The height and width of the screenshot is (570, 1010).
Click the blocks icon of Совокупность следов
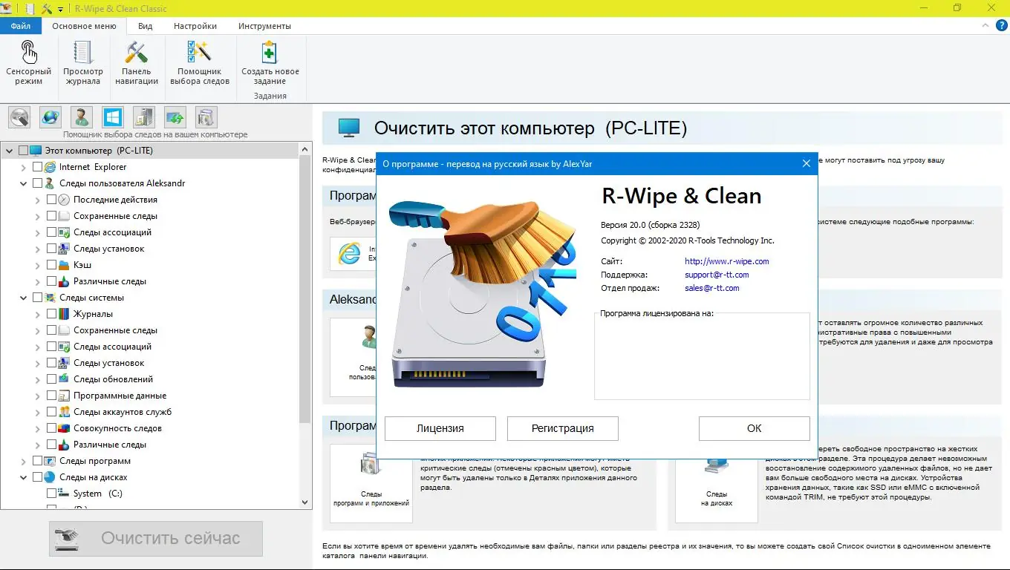point(64,428)
